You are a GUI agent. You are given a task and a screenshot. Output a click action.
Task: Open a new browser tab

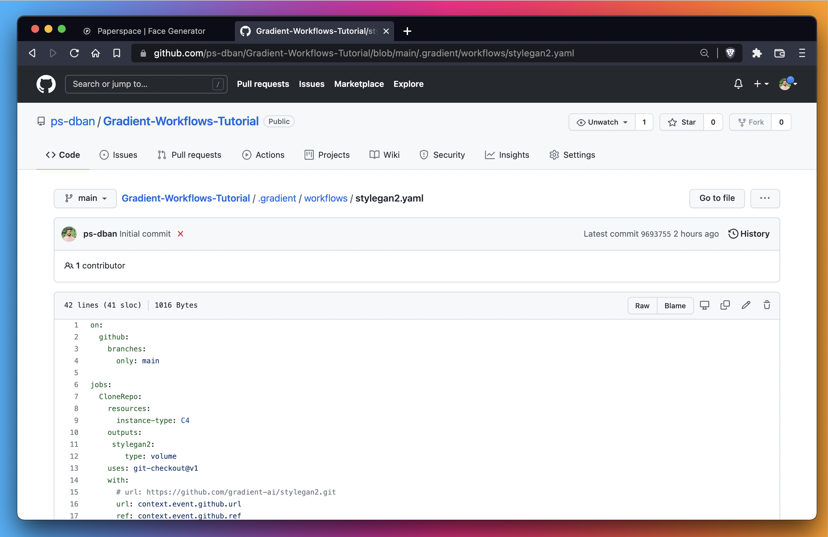[x=407, y=31]
